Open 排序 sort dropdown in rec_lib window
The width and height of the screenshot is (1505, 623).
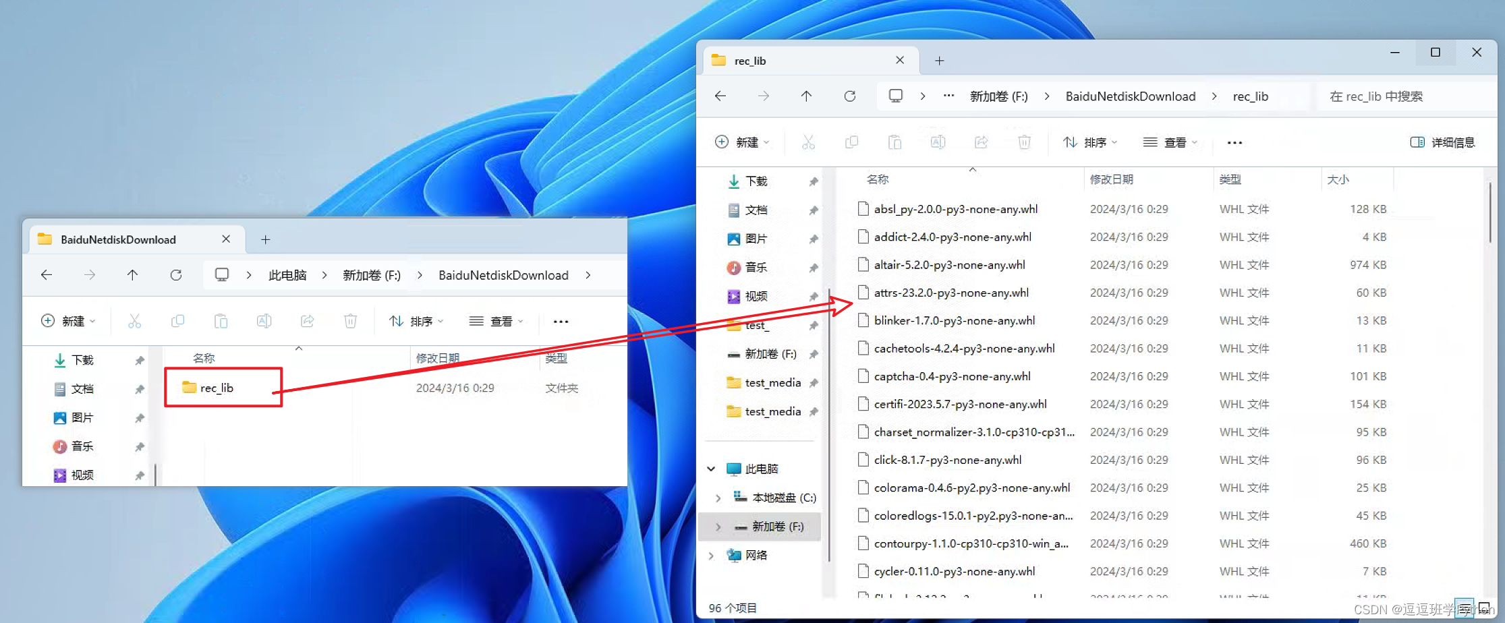click(1090, 142)
